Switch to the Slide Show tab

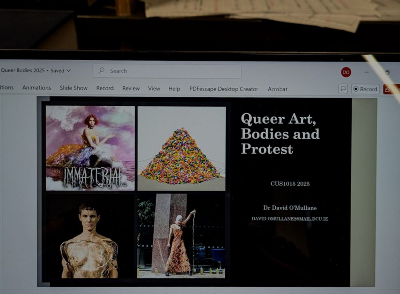(74, 88)
